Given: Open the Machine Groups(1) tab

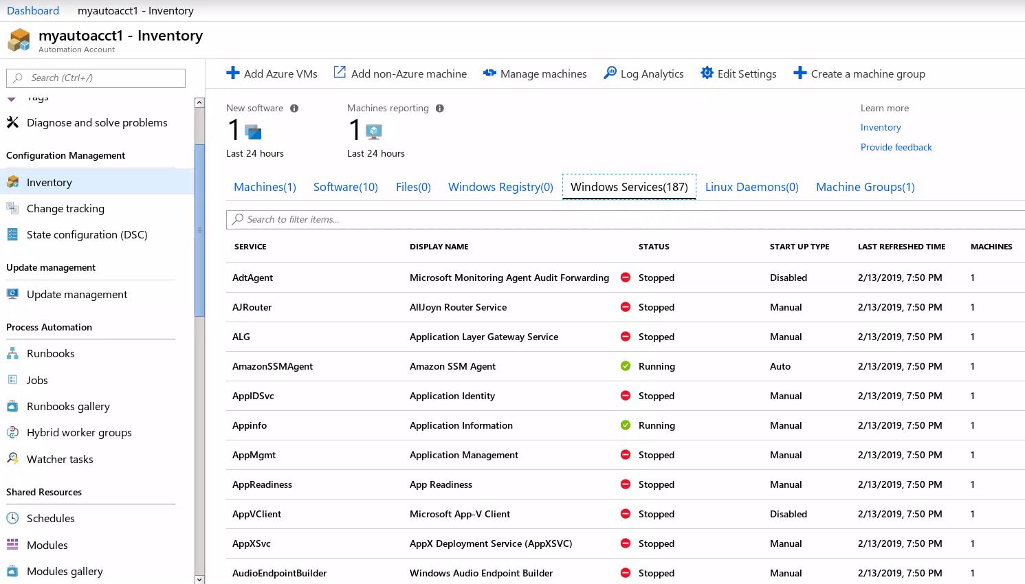Looking at the screenshot, I should (865, 187).
